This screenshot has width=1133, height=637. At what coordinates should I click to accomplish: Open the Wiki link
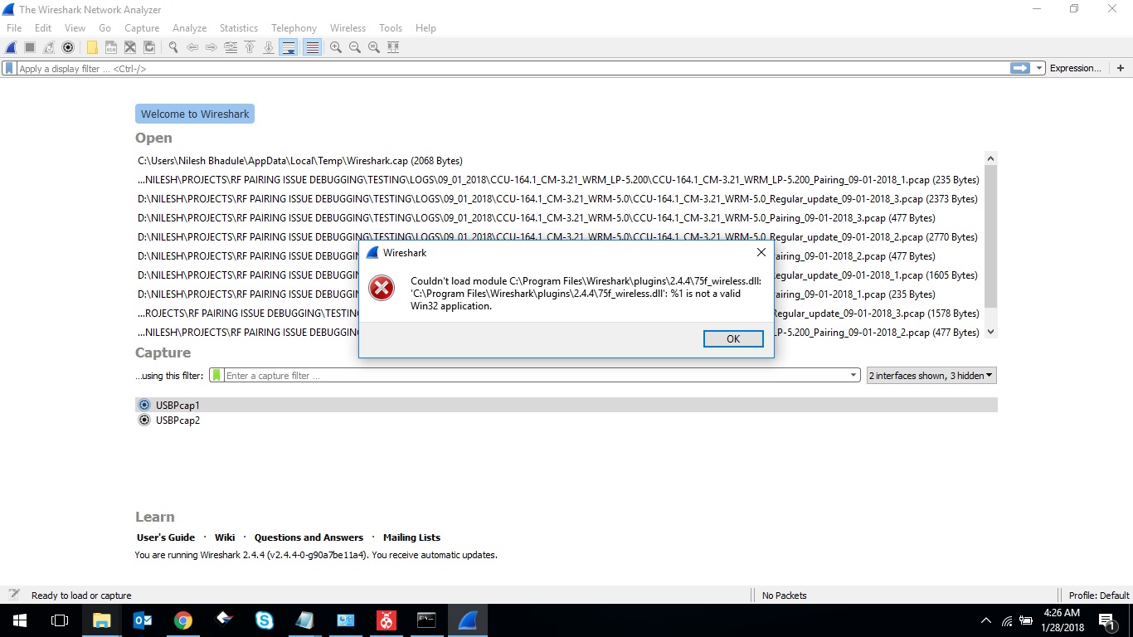tap(225, 537)
